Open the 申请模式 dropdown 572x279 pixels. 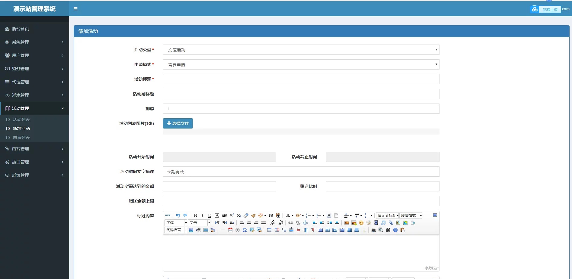(x=301, y=64)
